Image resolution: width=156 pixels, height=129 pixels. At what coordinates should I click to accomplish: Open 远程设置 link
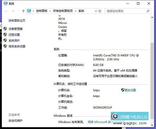[x=14, y=35]
